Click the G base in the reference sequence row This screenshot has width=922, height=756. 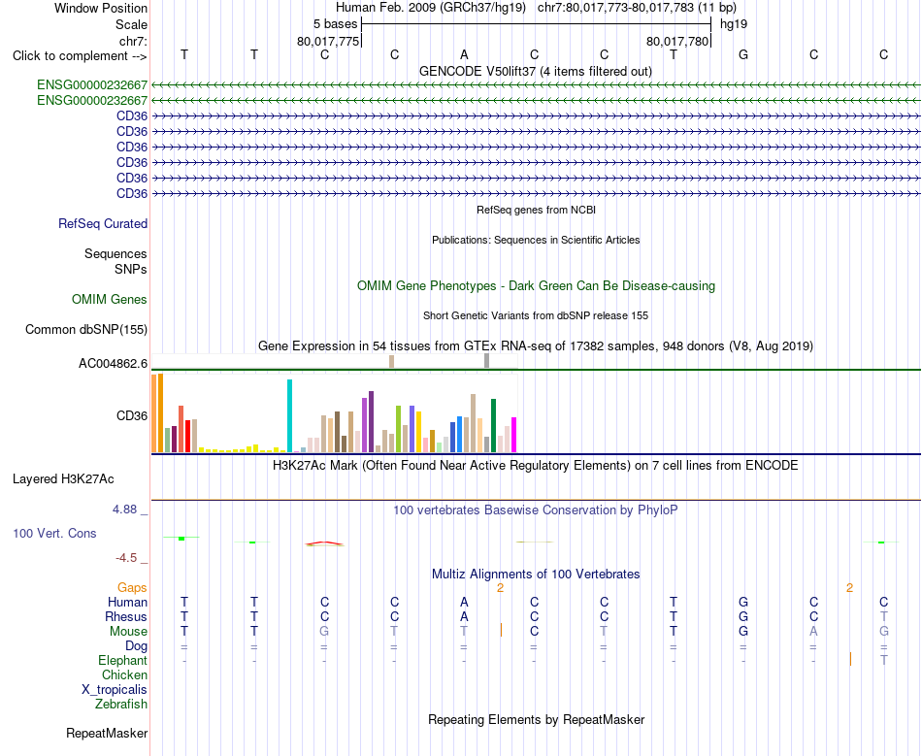(743, 54)
